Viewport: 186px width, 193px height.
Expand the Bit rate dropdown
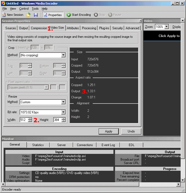[63, 112]
